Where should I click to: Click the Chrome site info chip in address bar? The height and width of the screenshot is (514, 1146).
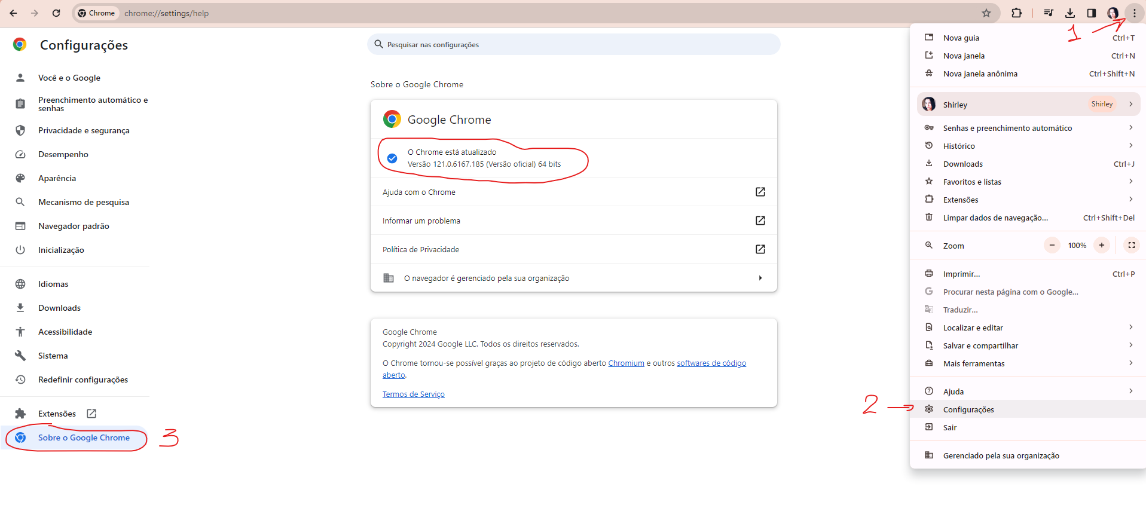(96, 13)
